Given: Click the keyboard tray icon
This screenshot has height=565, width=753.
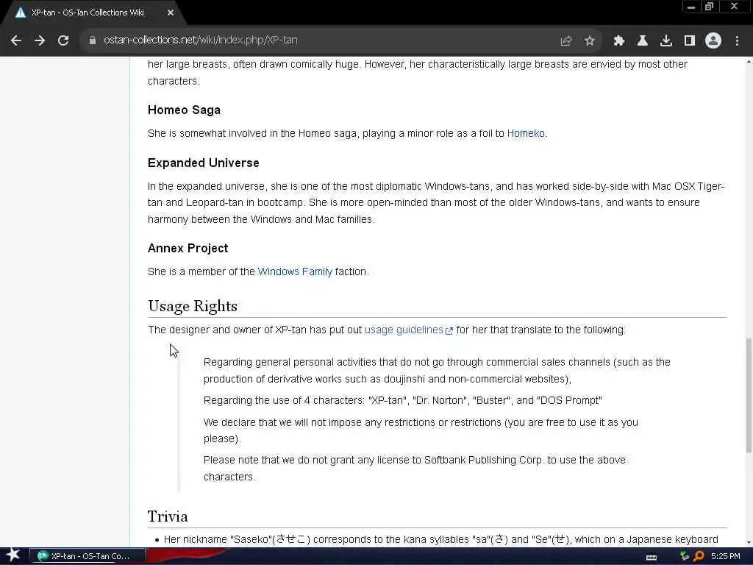Looking at the screenshot, I should point(652,558).
